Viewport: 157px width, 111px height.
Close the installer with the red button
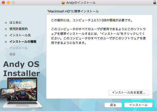[3, 3]
